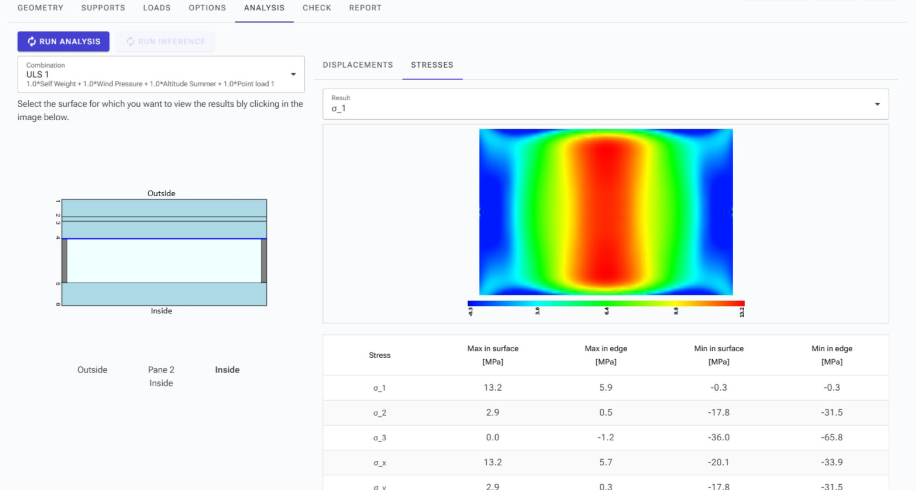
Task: Open the Check tab
Action: tap(316, 8)
